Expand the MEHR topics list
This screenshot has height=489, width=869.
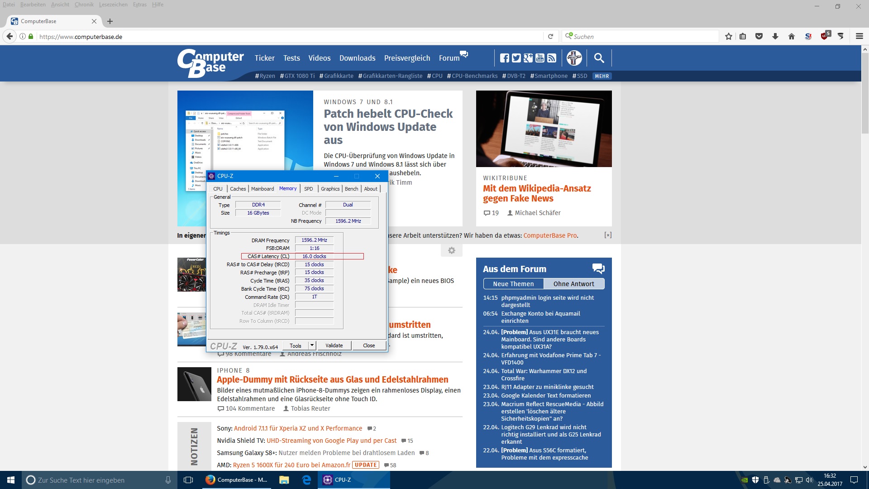point(602,76)
